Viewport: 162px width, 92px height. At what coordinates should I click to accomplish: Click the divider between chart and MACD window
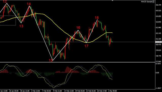77,62
